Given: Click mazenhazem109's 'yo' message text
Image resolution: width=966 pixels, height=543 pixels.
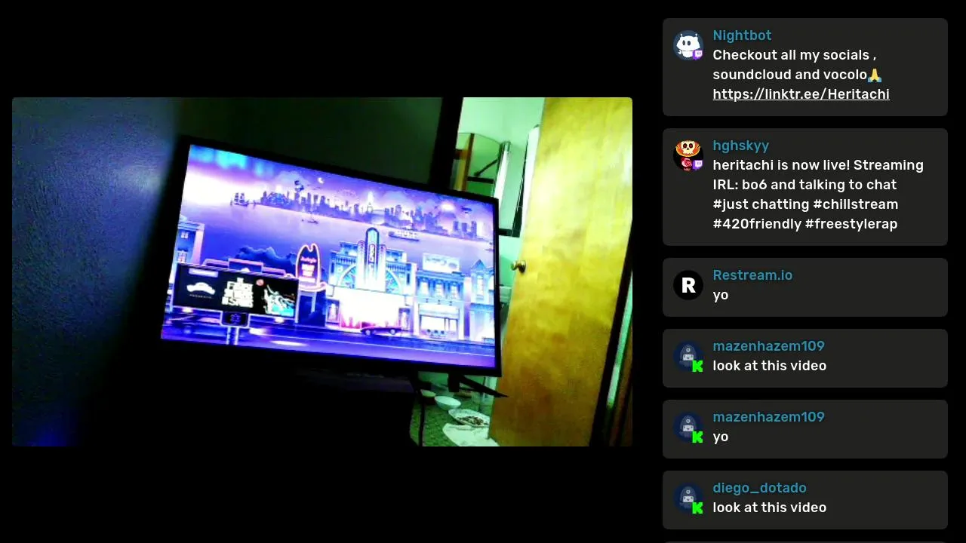Looking at the screenshot, I should [x=721, y=437].
